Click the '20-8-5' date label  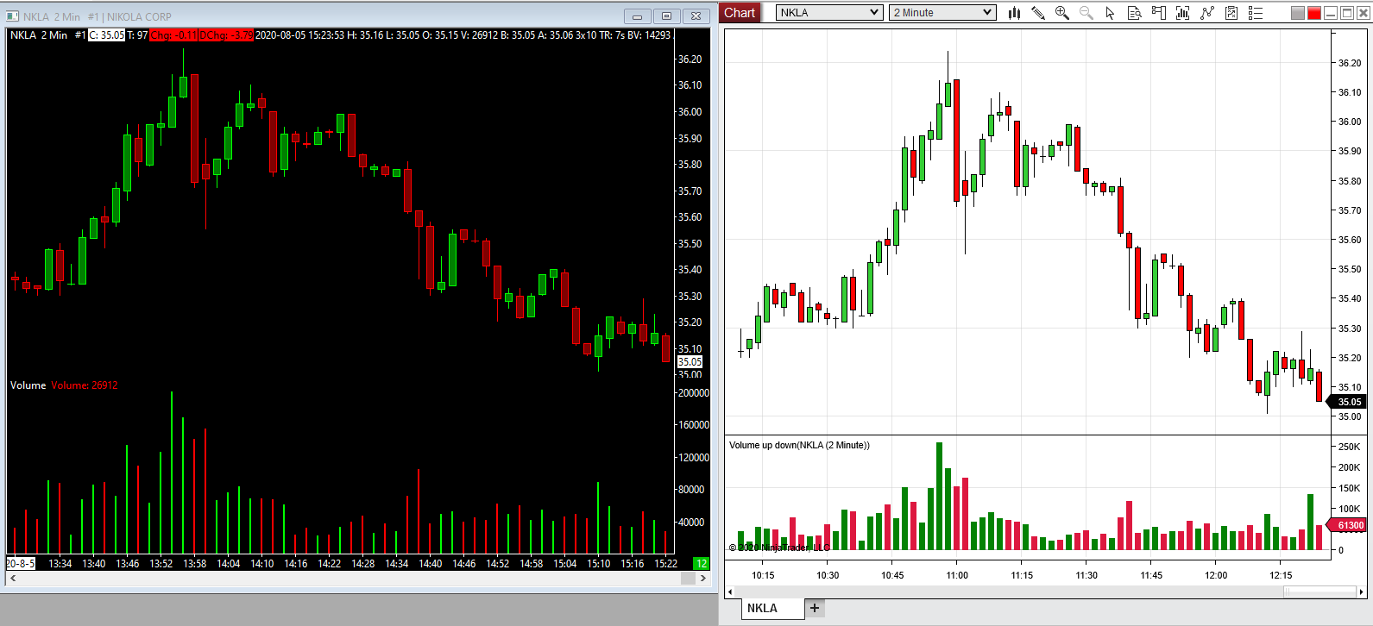21,563
